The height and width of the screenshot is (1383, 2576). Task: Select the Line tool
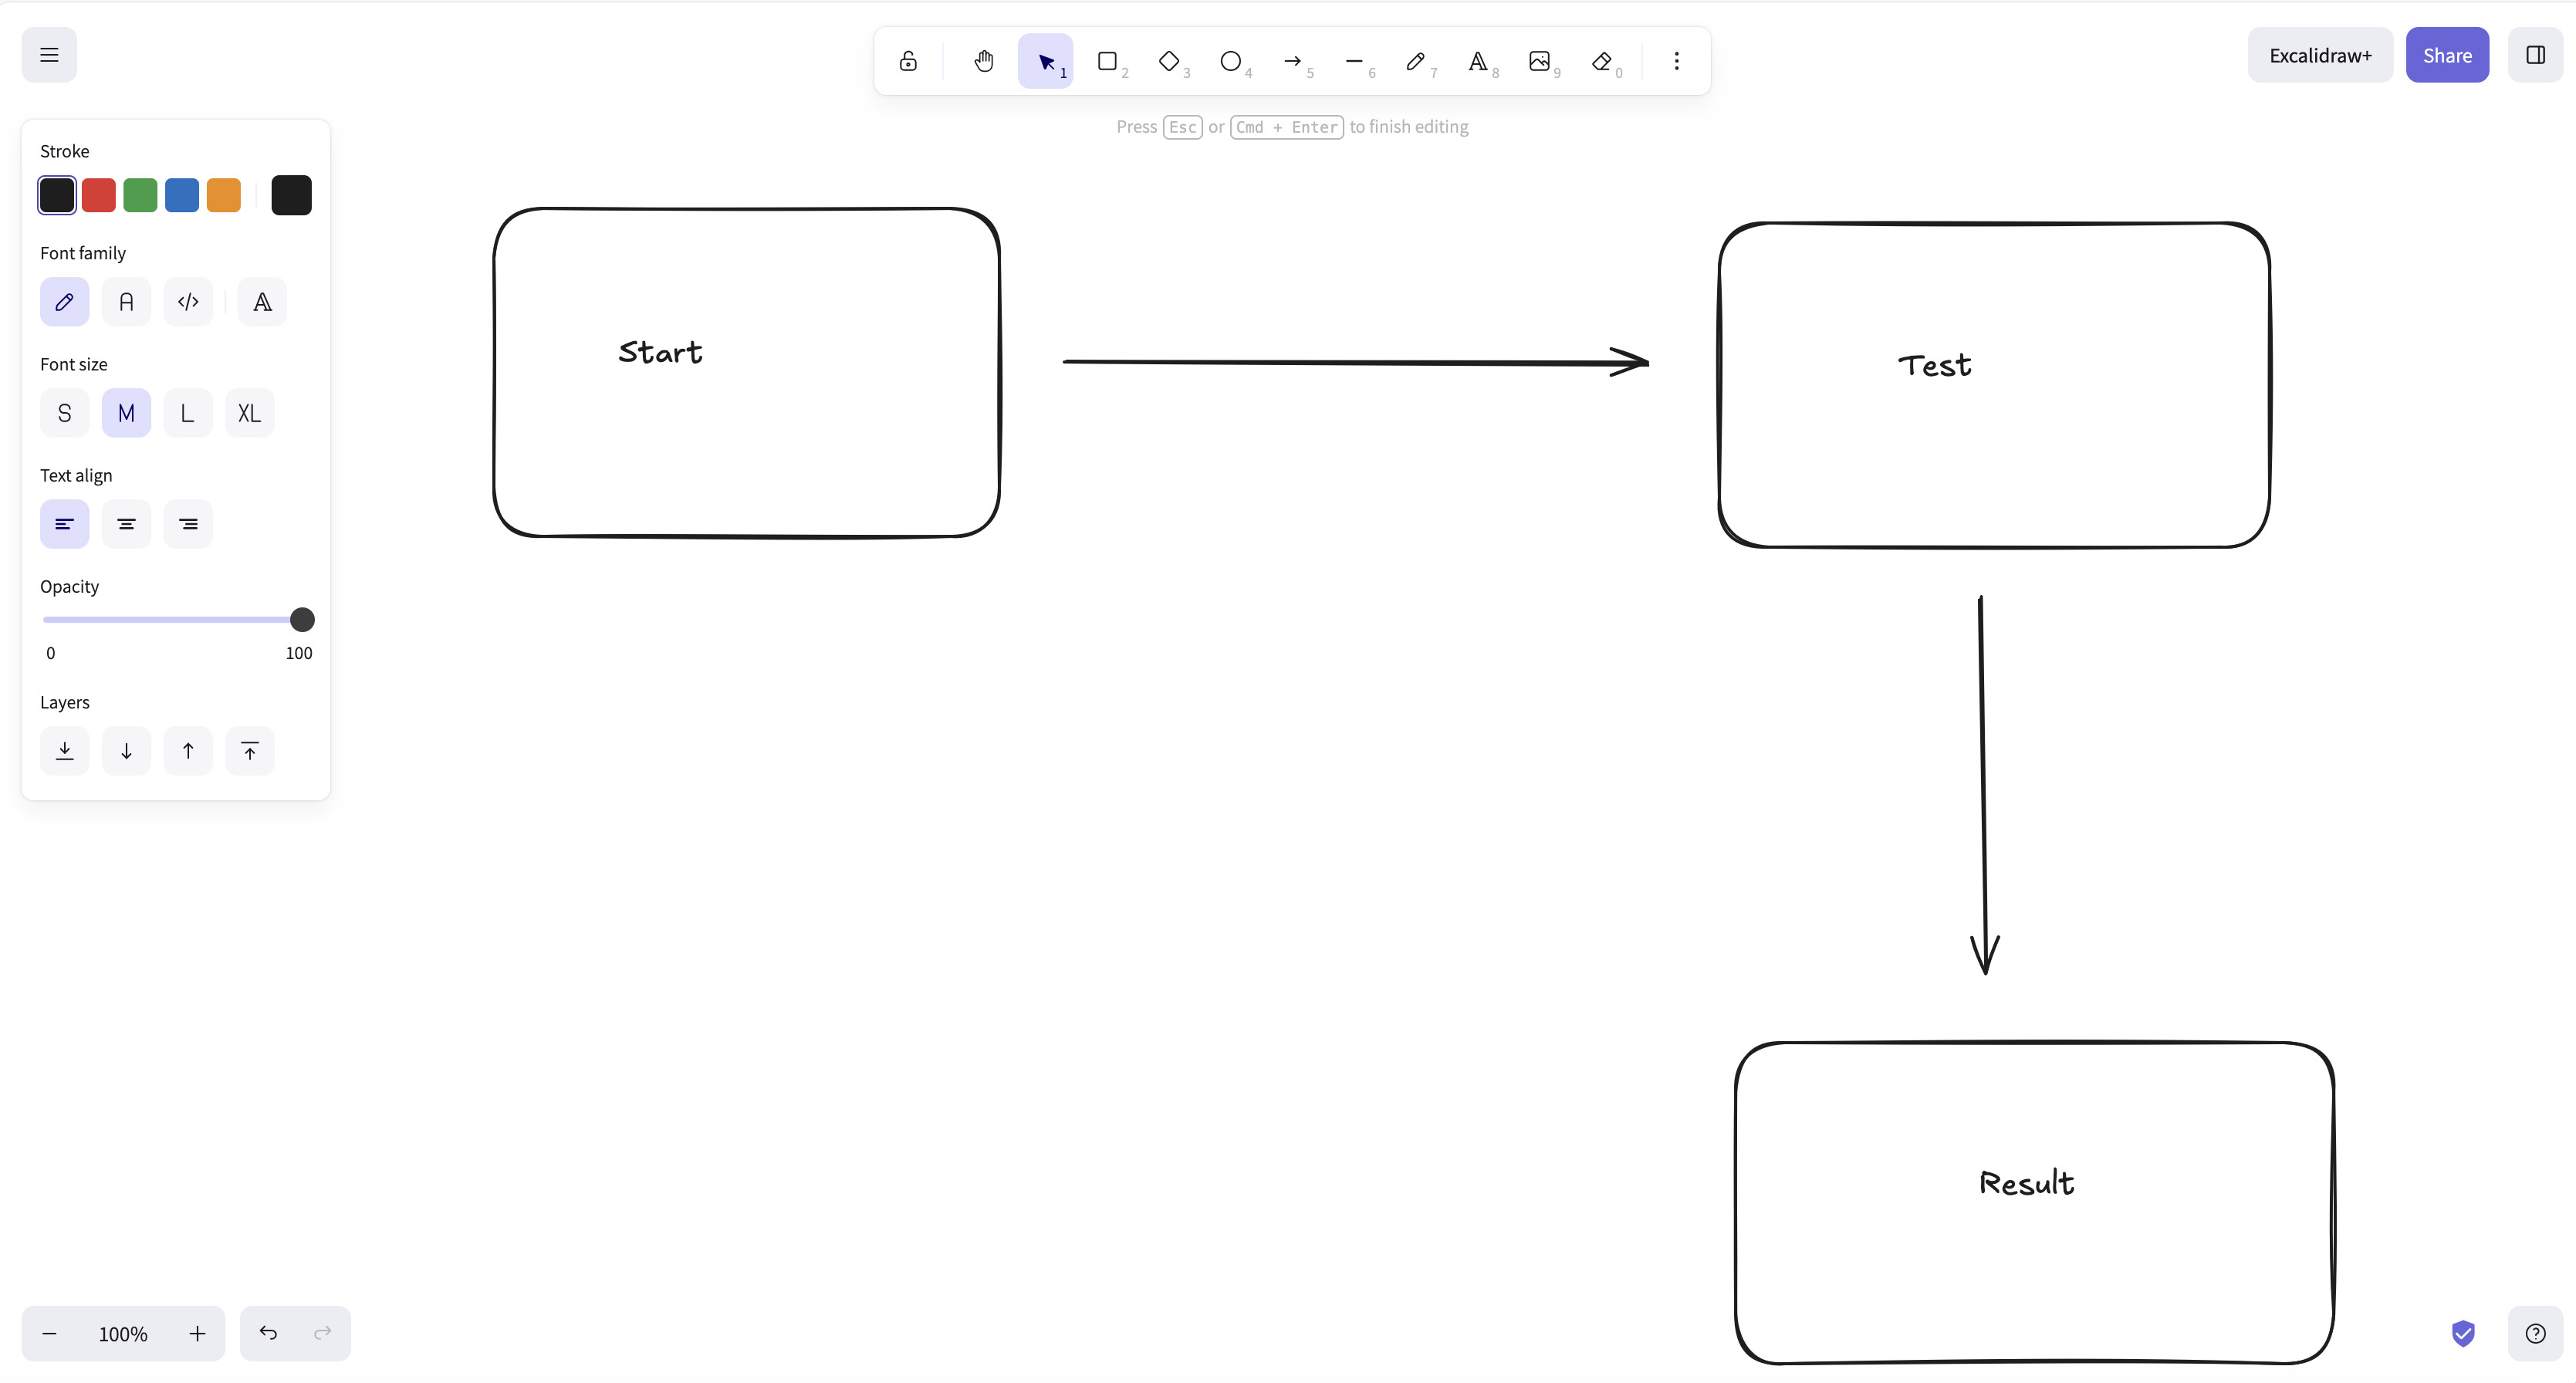tap(1355, 61)
